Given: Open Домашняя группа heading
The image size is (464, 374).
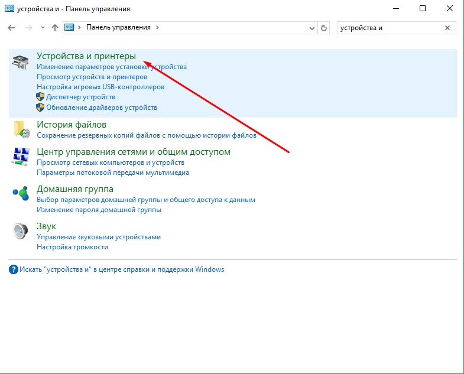Looking at the screenshot, I should [x=75, y=189].
